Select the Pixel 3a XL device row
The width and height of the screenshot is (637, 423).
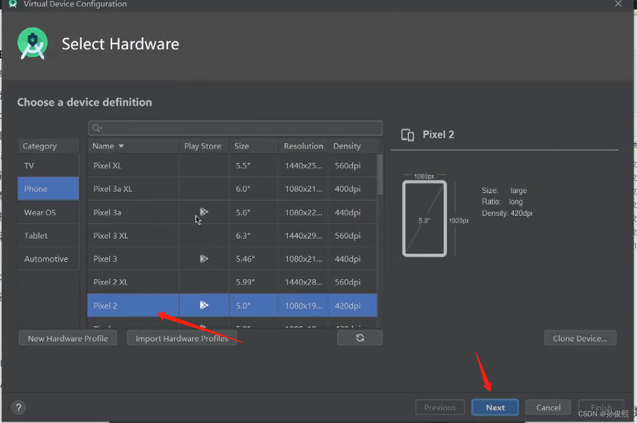(x=232, y=189)
